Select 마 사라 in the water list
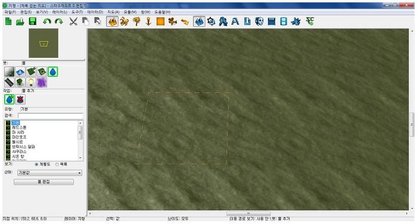This screenshot has width=417, height=224. point(18,132)
